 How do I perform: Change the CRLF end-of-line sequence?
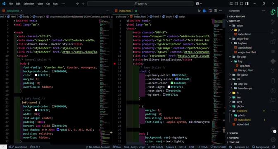point(192,147)
